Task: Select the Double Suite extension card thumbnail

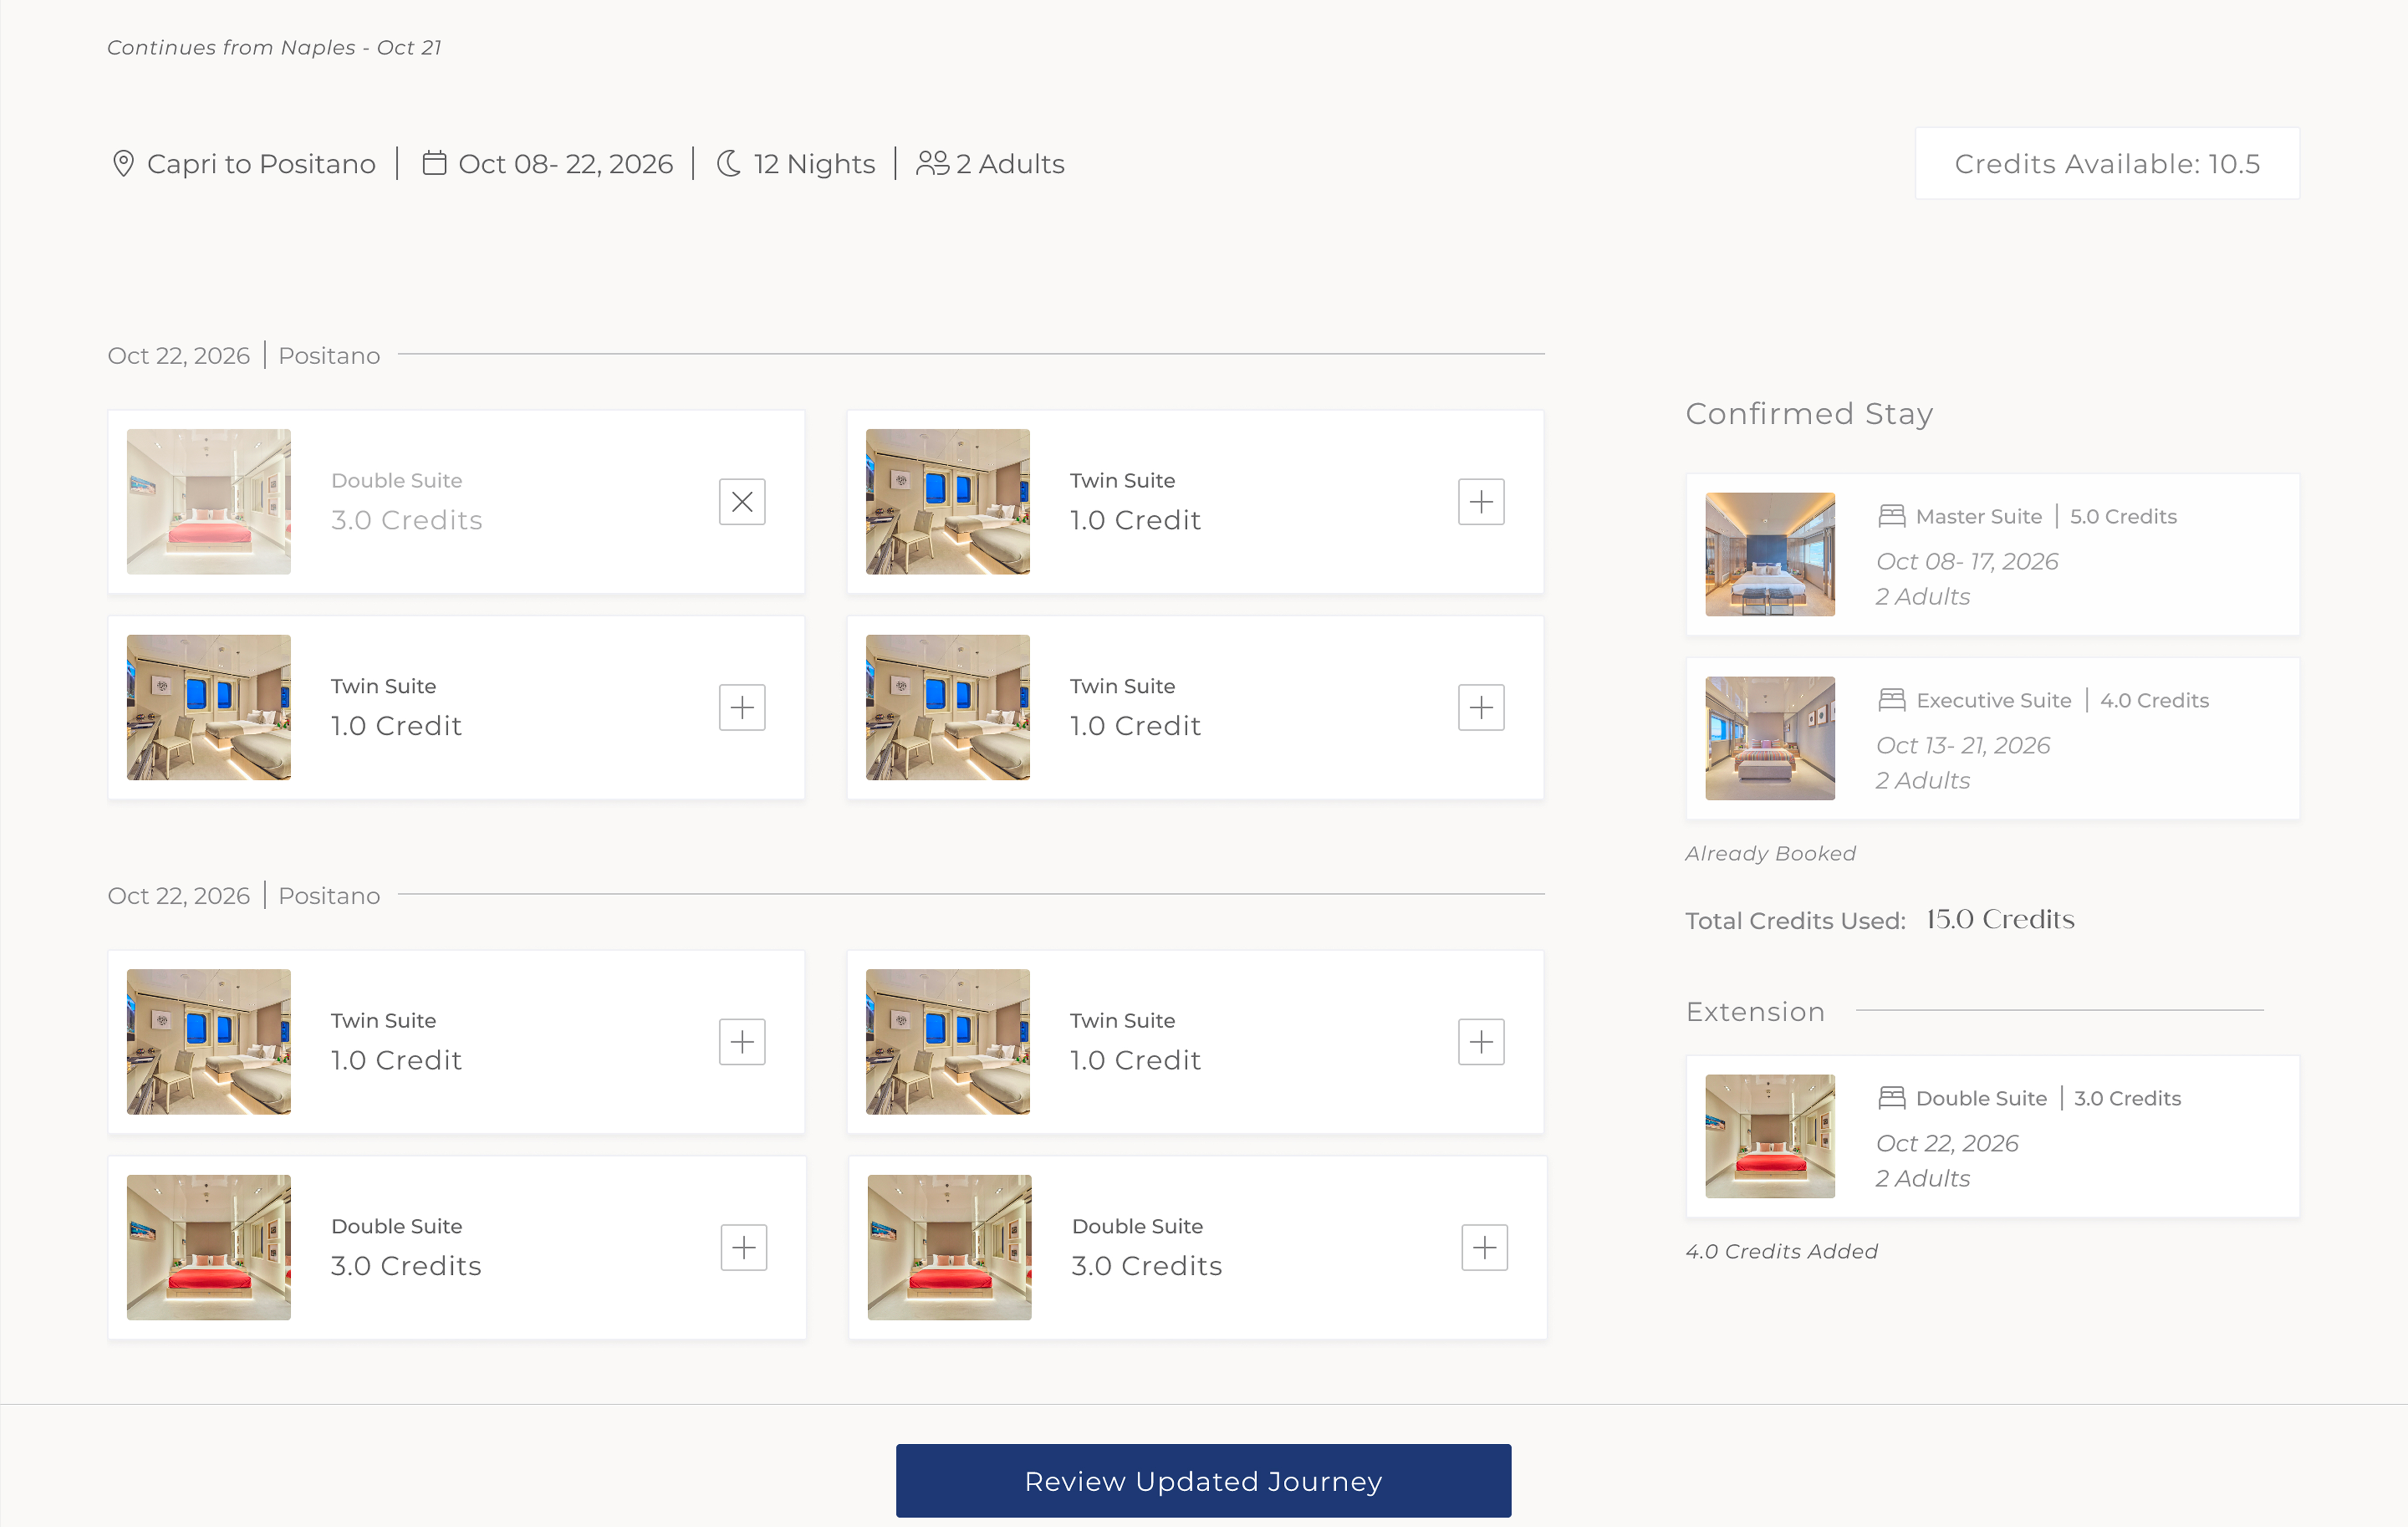Action: 1770,1136
